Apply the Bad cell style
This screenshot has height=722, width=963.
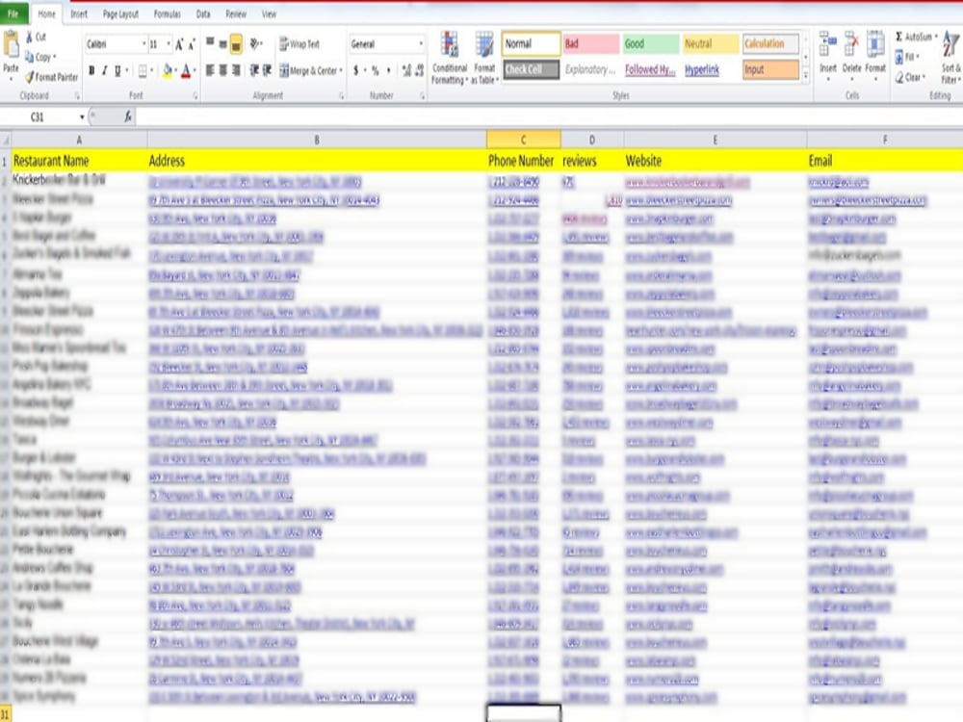590,43
